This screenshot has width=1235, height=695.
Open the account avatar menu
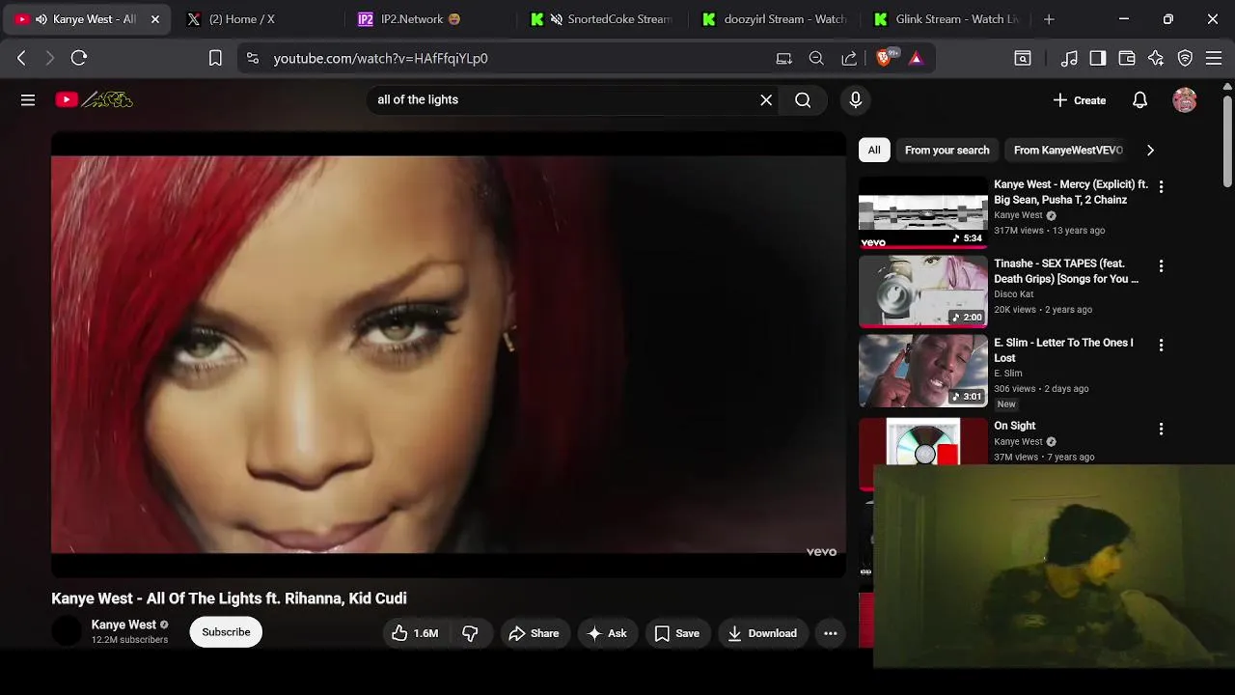coord(1185,100)
